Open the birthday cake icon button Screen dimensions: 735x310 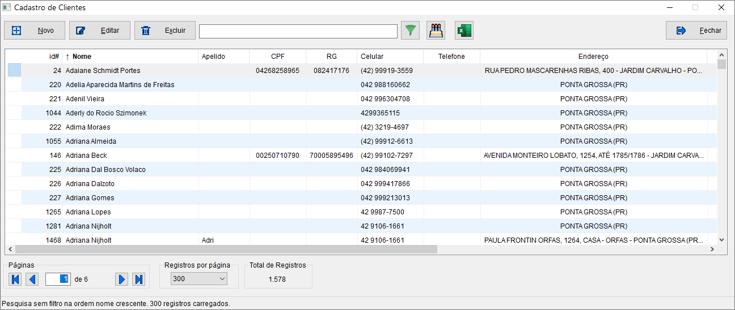(x=436, y=31)
